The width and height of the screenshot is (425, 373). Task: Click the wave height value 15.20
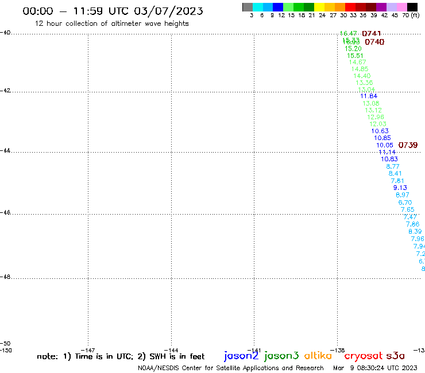(x=353, y=48)
